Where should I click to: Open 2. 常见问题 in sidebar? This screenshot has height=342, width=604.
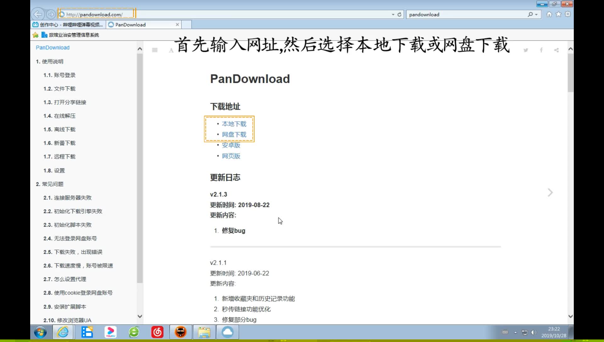[49, 184]
